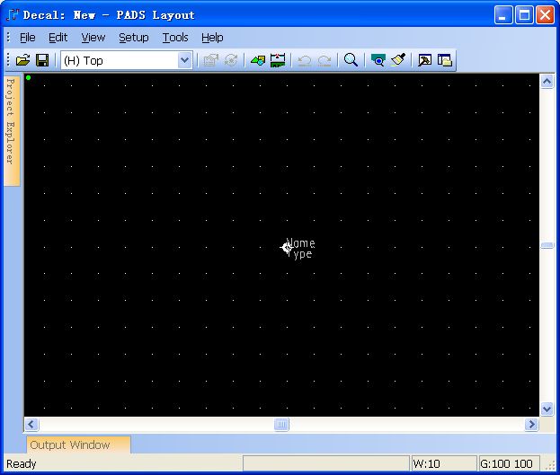Screen dimensions: 560x475
Task: Close the PADS Layout window
Action: pyautogui.click(x=545, y=15)
